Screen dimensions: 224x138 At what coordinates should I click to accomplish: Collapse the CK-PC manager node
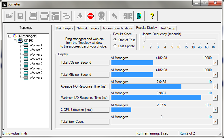14,41
